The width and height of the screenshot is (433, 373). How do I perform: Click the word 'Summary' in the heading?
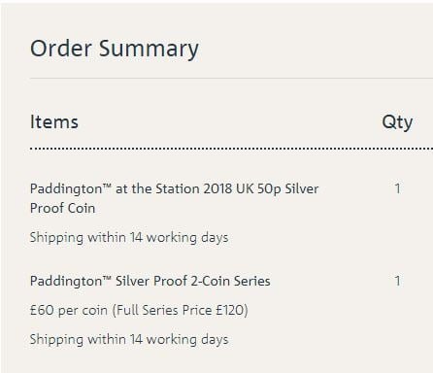(x=149, y=50)
